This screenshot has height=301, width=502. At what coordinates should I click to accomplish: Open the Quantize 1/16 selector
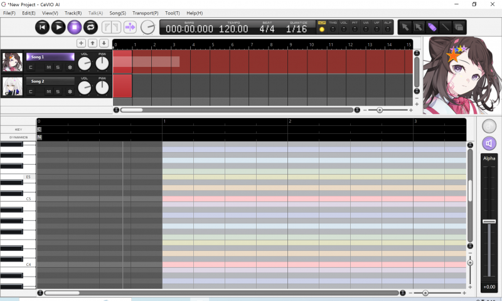coord(296,29)
